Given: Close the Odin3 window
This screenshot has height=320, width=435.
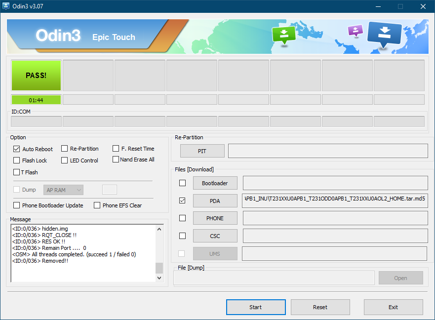Looking at the screenshot, I should [423, 6].
